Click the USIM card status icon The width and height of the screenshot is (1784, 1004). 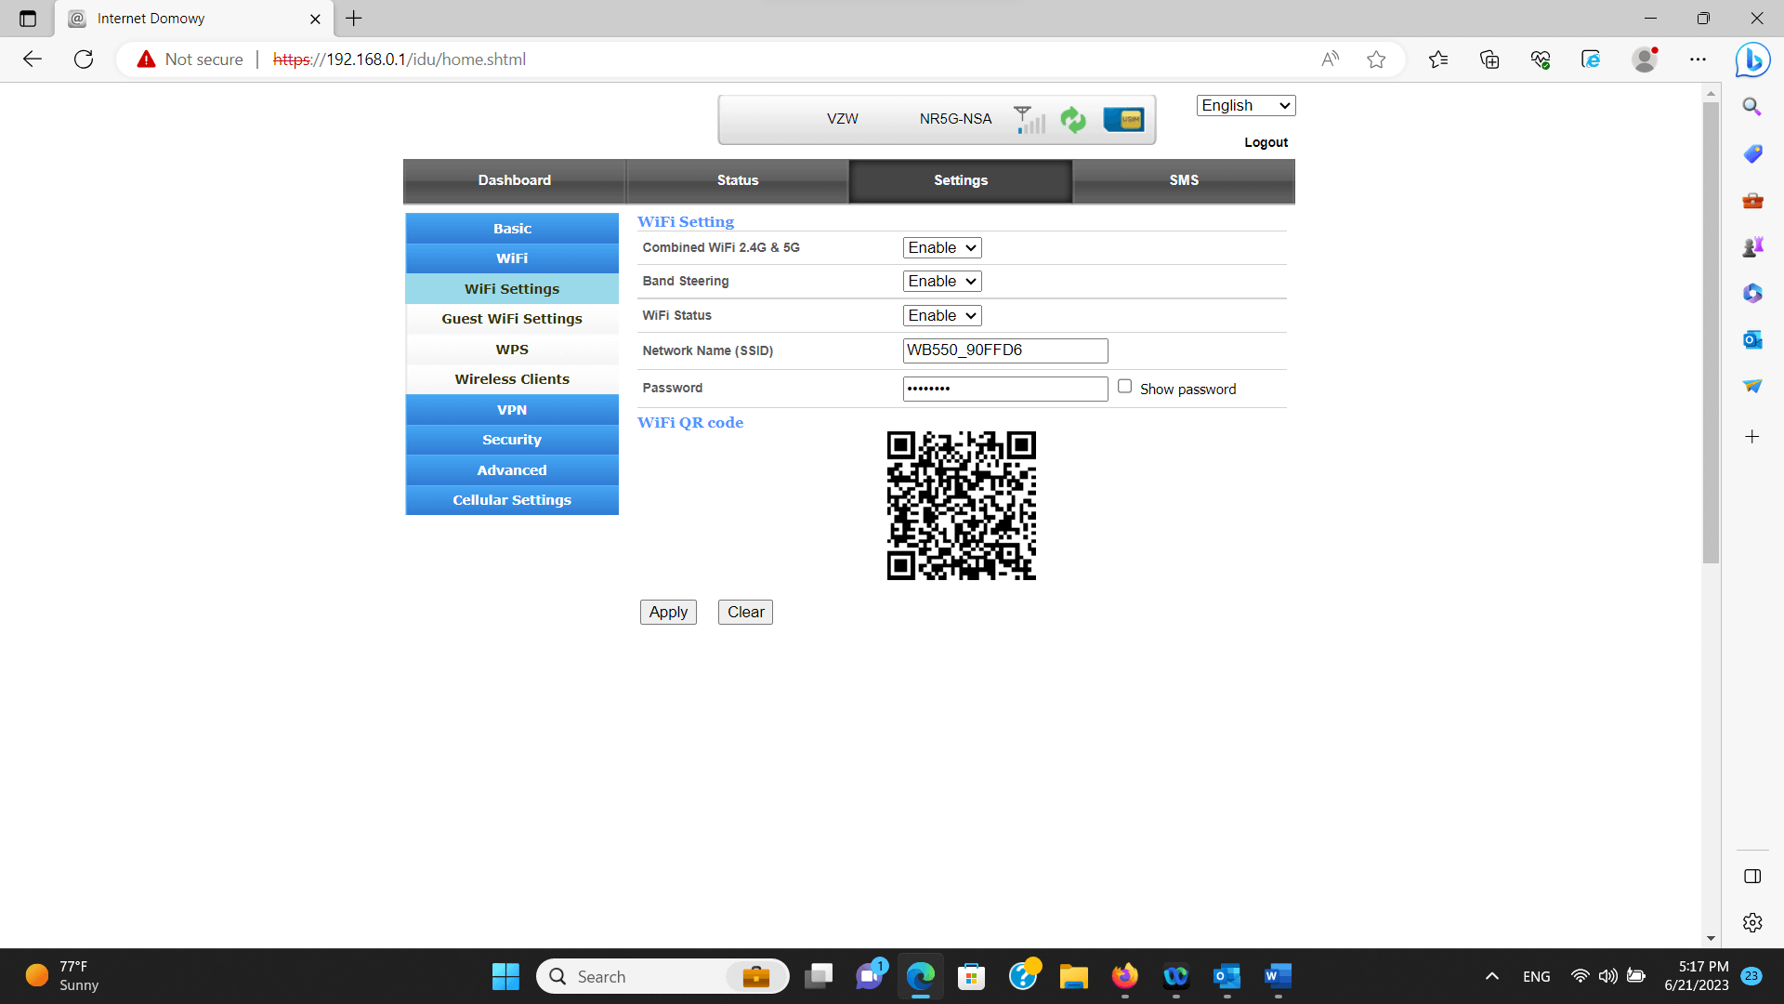1123,119
